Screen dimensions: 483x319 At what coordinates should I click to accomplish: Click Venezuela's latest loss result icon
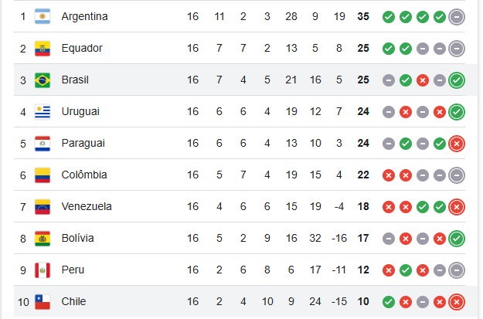coord(457,207)
